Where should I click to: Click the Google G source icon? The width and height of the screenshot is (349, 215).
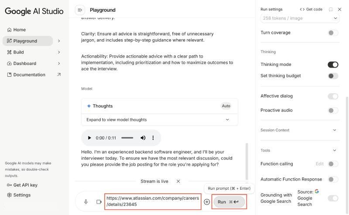(317, 191)
